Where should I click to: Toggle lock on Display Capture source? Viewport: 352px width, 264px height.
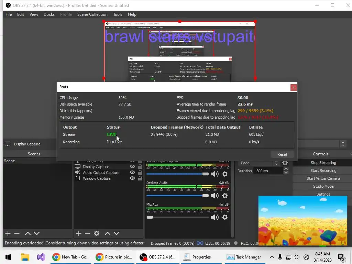140,167
